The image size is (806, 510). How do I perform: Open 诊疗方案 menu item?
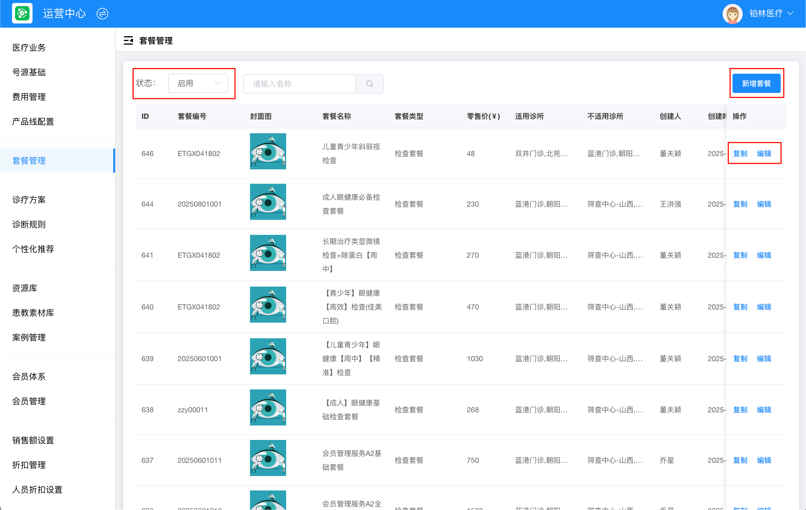coord(29,200)
